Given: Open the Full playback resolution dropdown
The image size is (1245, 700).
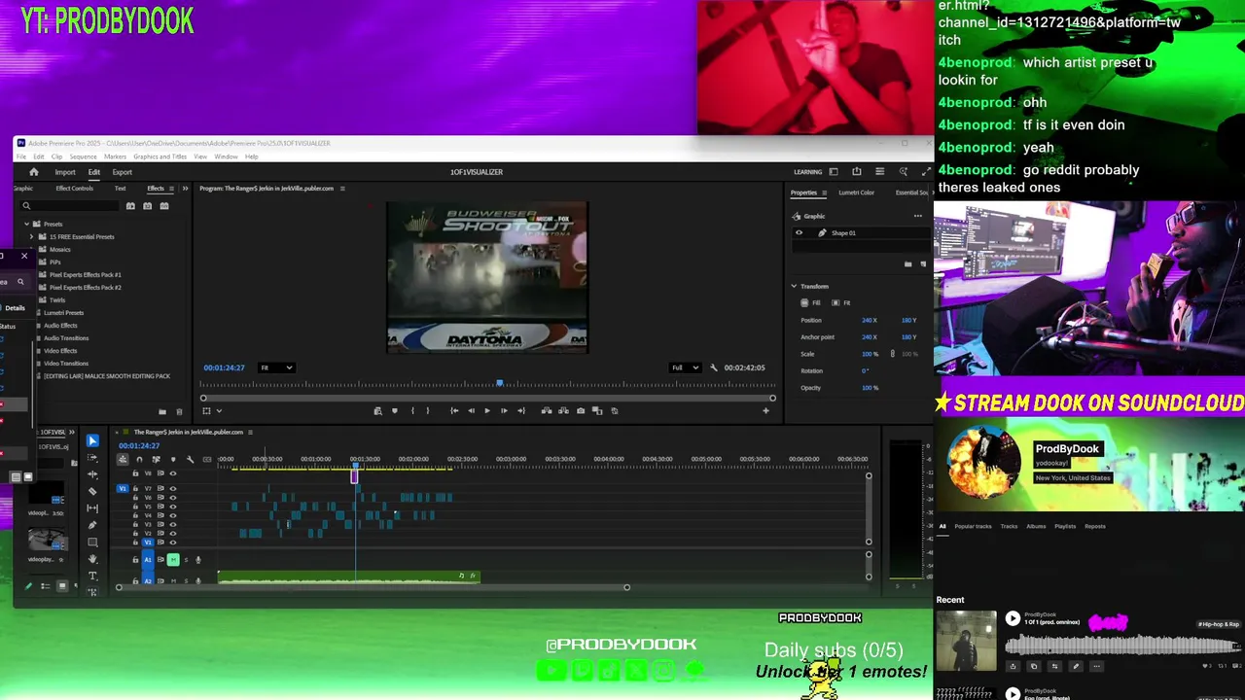Looking at the screenshot, I should coord(685,367).
